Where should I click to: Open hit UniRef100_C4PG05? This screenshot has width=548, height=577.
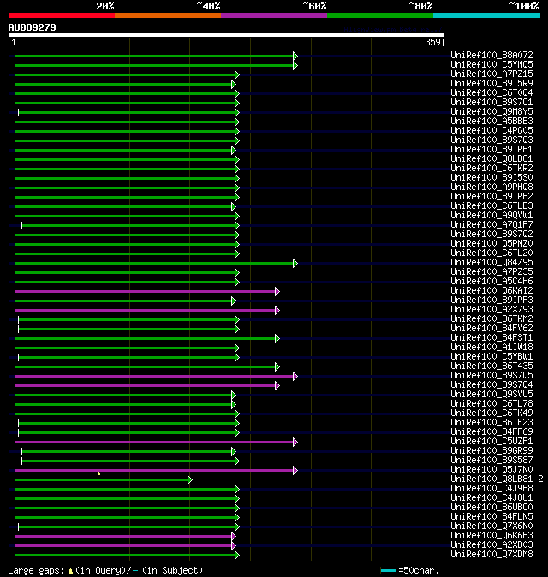491,130
